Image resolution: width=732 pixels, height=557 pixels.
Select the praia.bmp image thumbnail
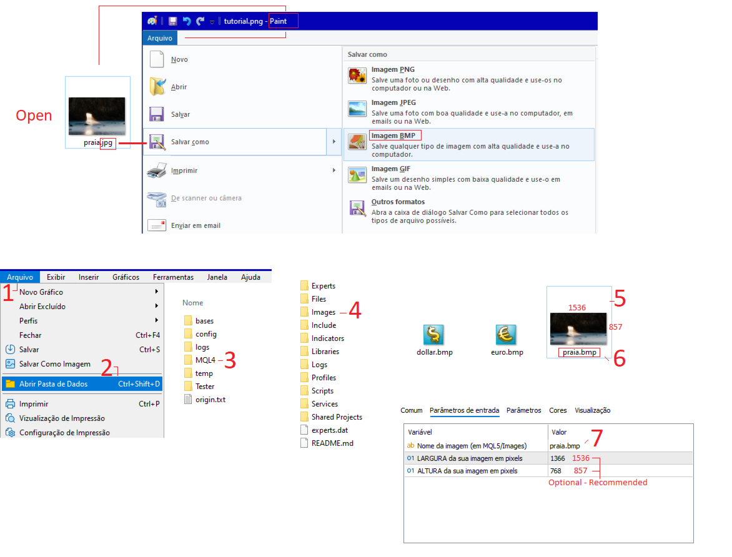pyautogui.click(x=578, y=328)
